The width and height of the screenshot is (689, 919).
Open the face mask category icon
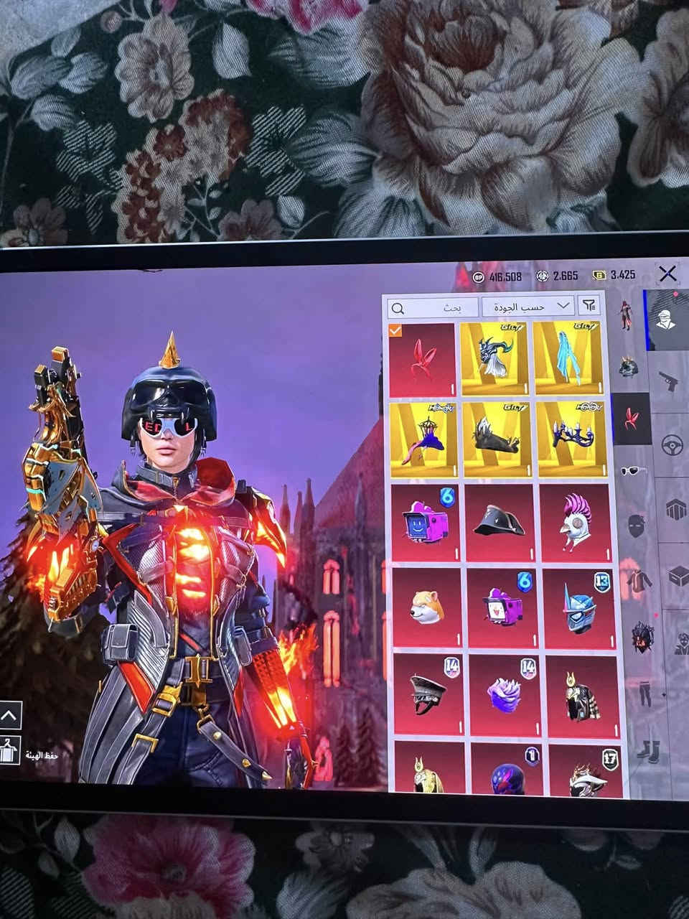(636, 525)
